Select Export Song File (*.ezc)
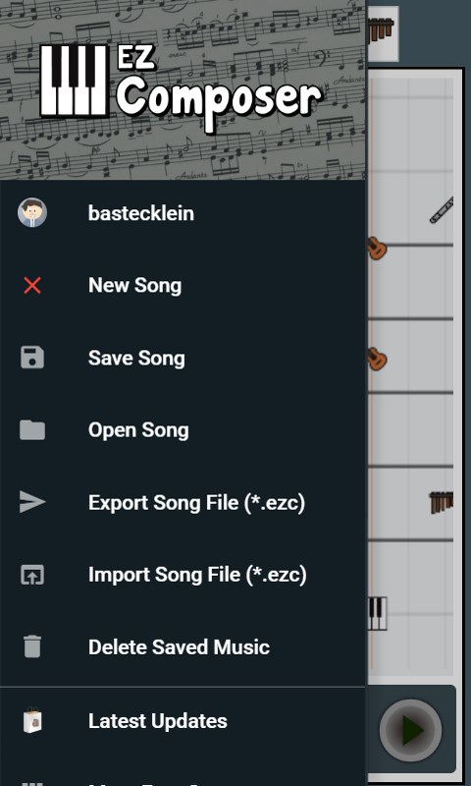This screenshot has height=786, width=471. [x=183, y=502]
